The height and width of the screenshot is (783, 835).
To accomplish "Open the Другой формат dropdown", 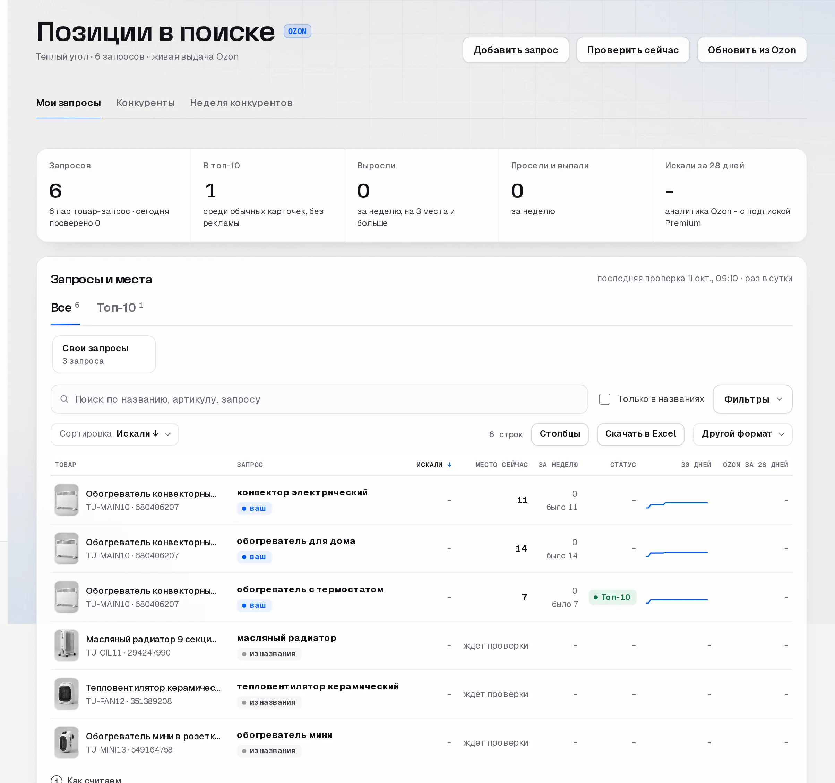I will 742,434.
